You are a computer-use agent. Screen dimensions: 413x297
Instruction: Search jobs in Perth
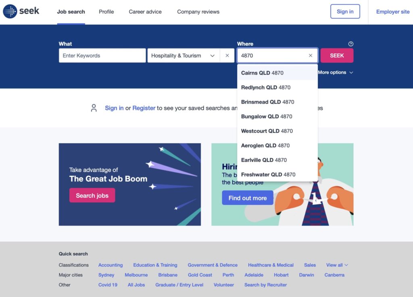point(228,275)
